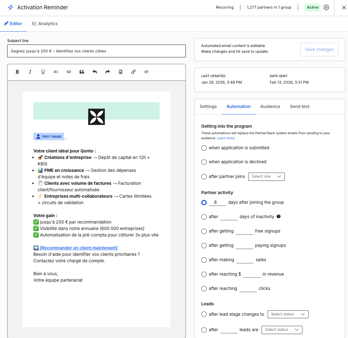
Task: Set Heading 1 style
Action: click(56, 72)
